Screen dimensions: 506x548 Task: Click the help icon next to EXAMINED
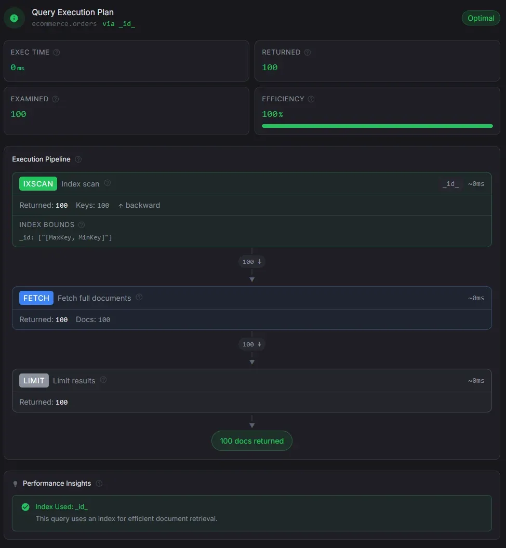(x=56, y=99)
